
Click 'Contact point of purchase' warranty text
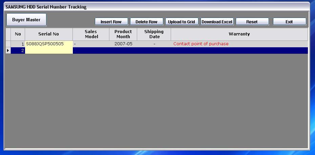201,44
